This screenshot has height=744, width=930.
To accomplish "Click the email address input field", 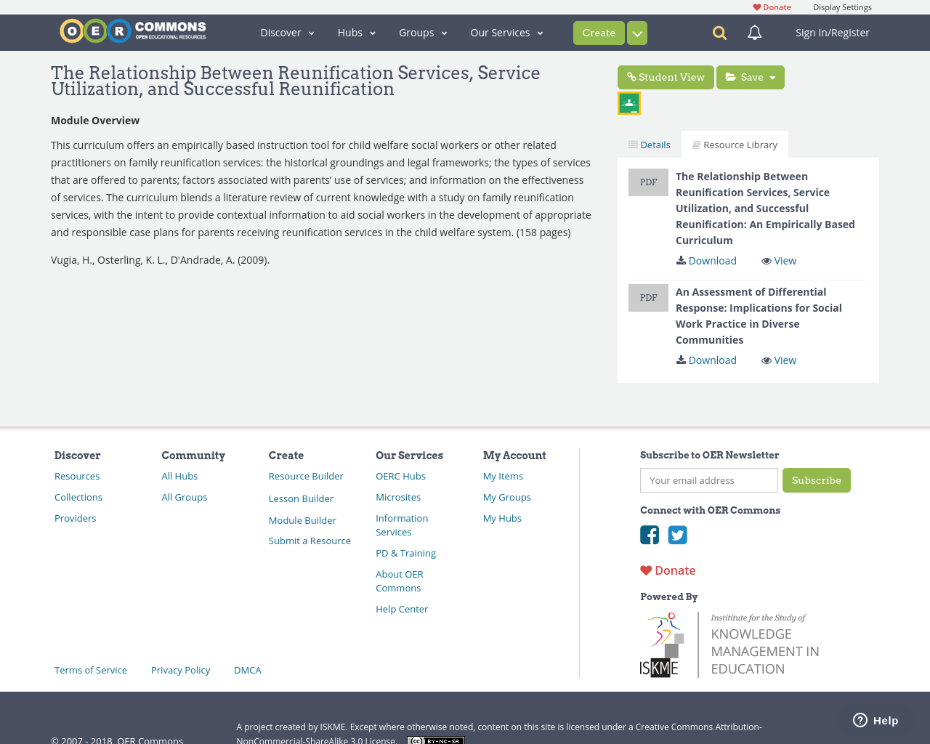I will [x=708, y=480].
